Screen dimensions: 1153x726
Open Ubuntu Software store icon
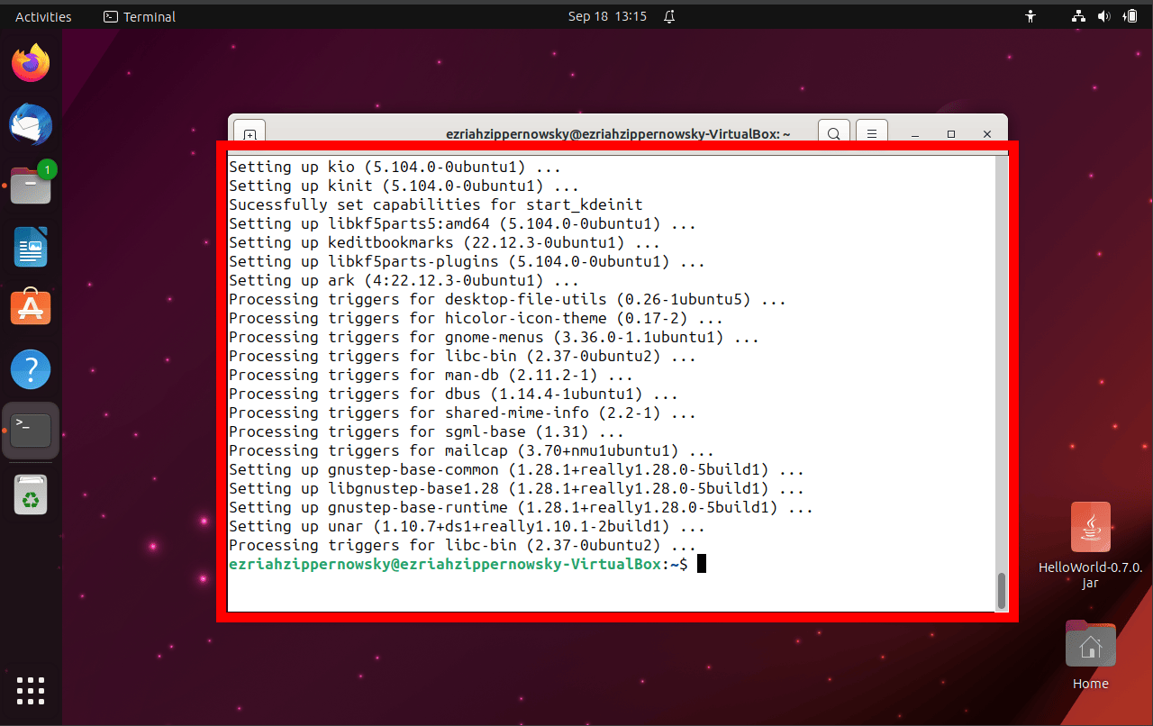pyautogui.click(x=31, y=308)
